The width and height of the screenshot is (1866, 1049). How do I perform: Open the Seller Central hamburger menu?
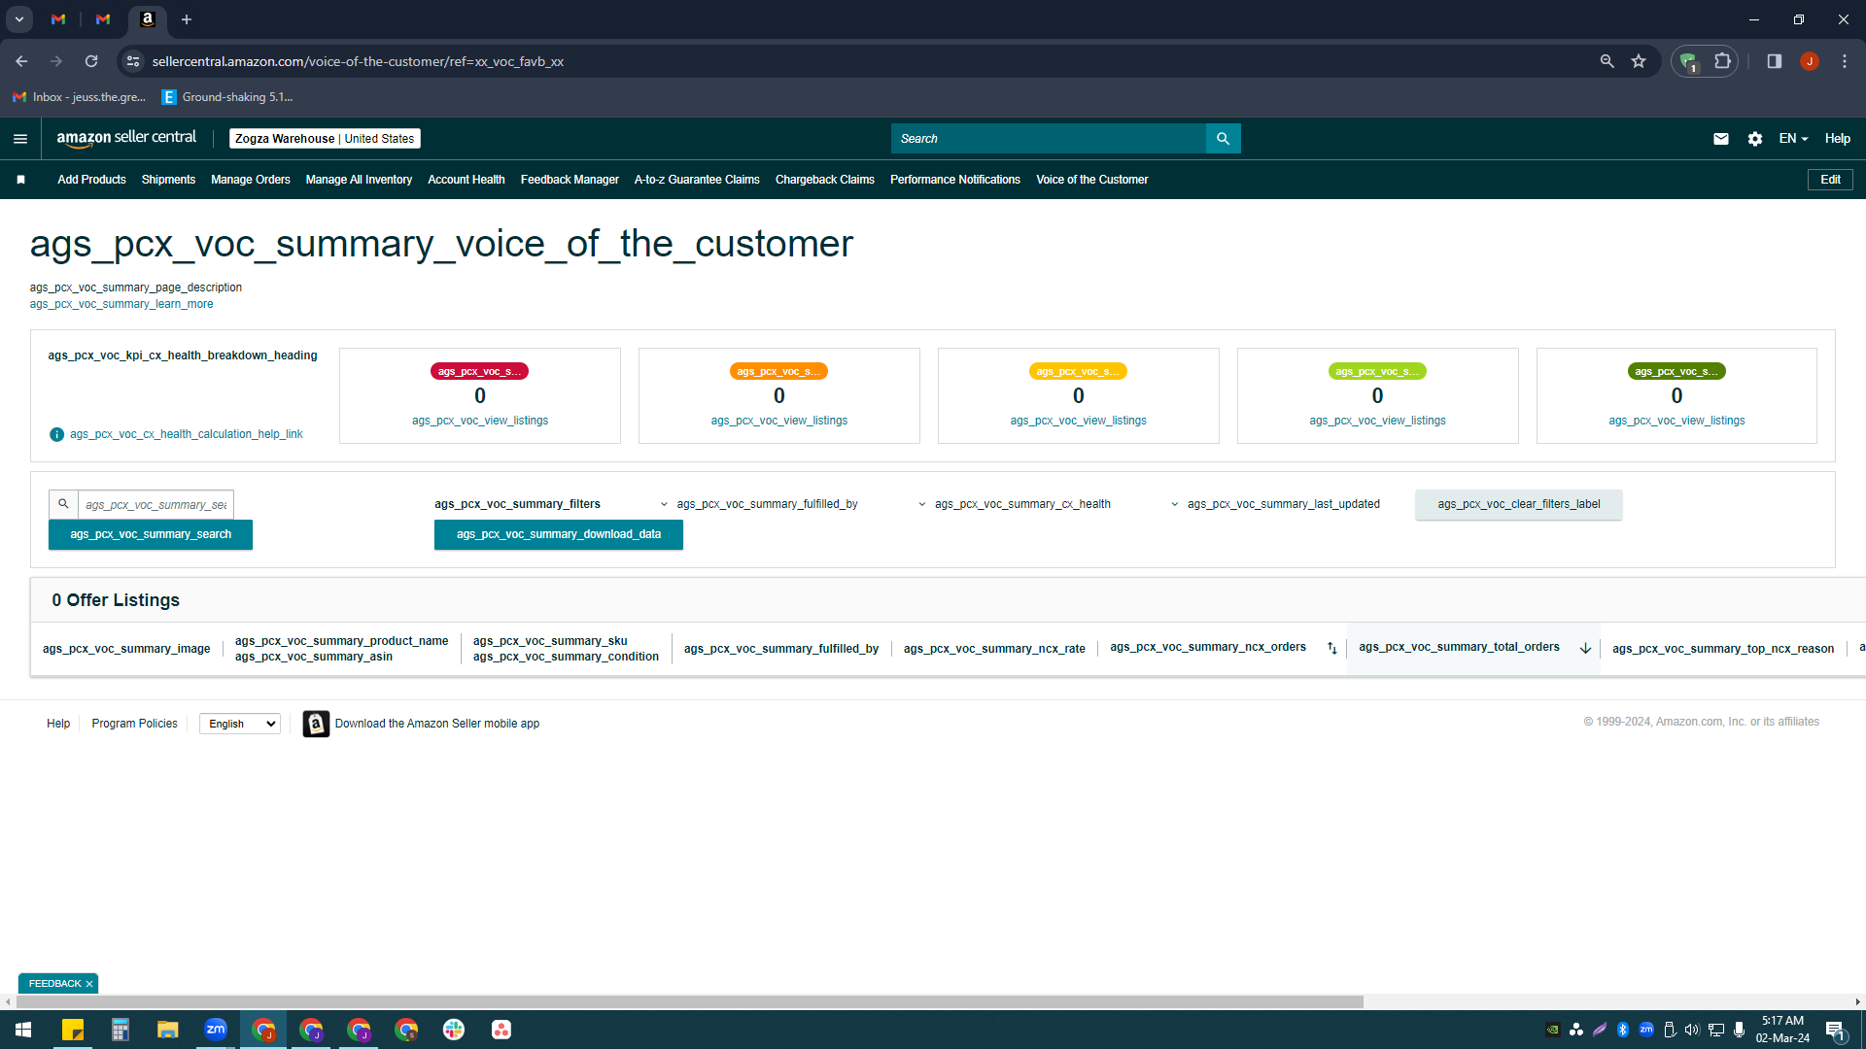[19, 139]
